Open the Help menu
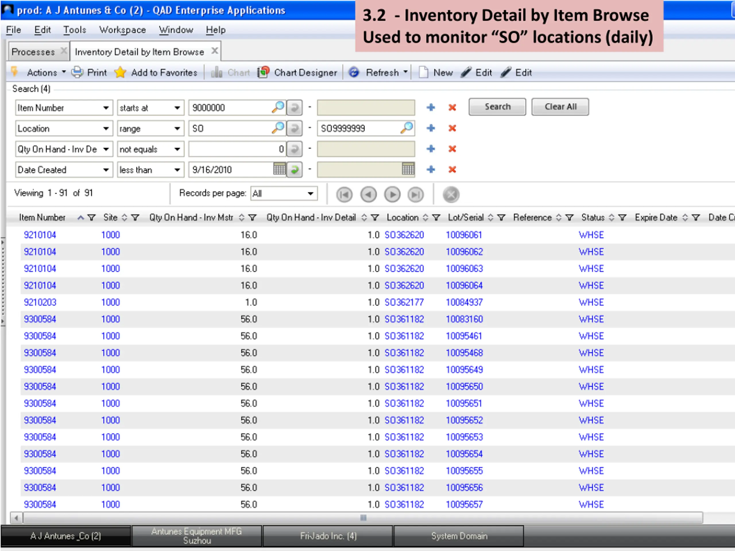Screen dimensions: 735x551 coord(216,30)
